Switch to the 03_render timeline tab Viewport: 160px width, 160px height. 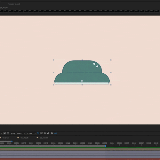44,138
